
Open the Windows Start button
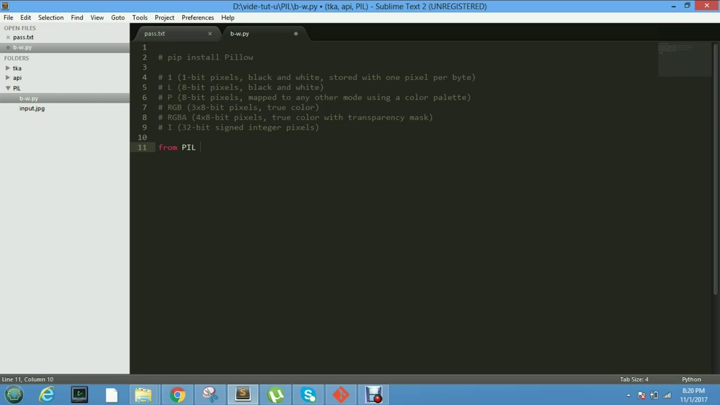click(14, 395)
